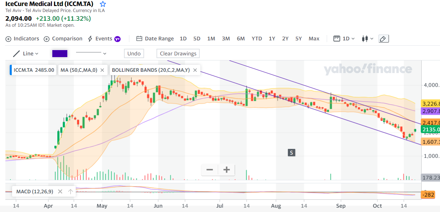Select the 5Y time range

pyautogui.click(x=299, y=39)
